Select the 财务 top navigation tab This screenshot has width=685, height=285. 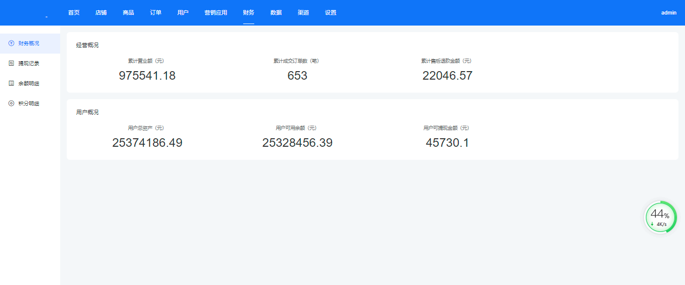(x=248, y=13)
